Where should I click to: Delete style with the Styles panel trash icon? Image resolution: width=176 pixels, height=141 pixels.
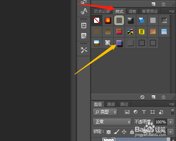pyautogui.click(x=163, y=97)
